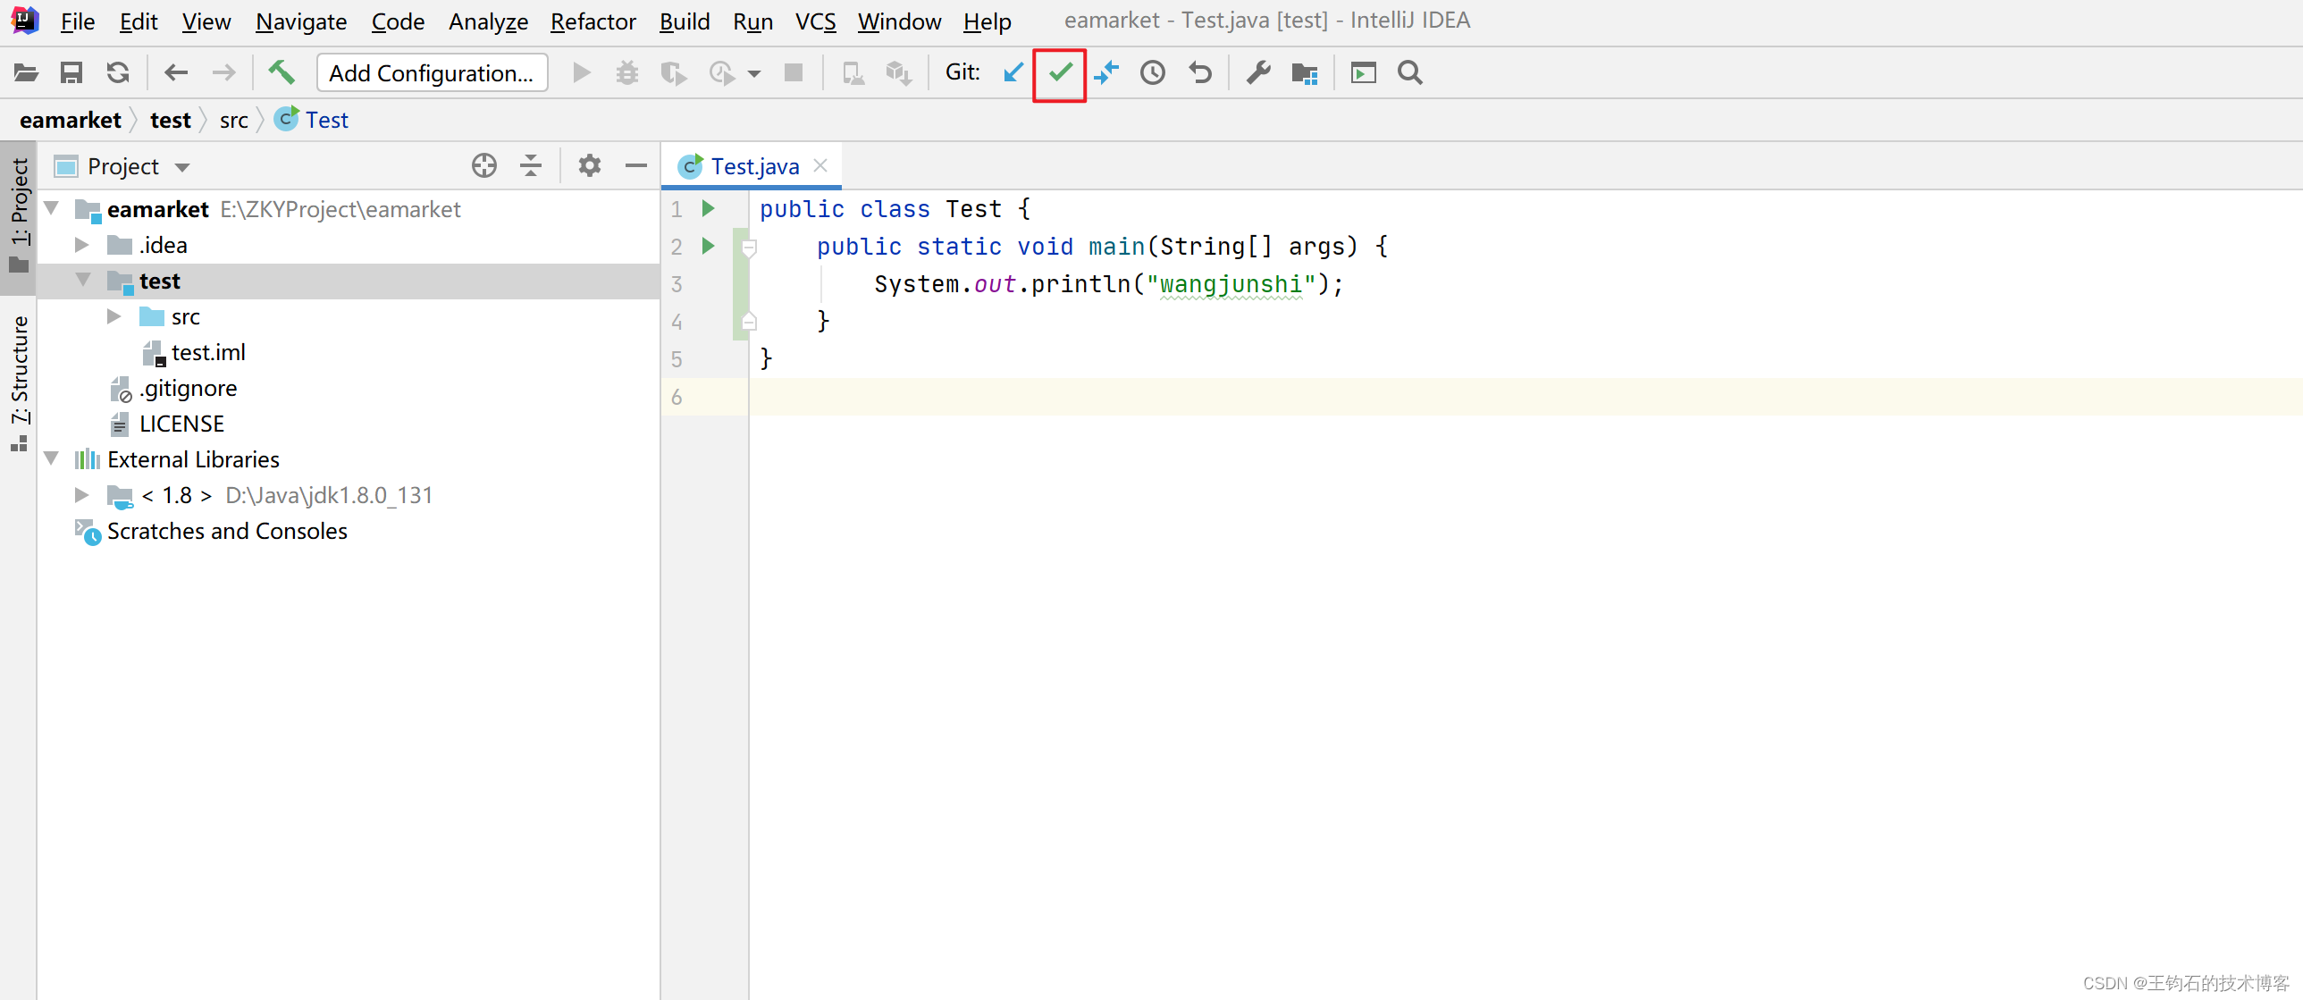The height and width of the screenshot is (1000, 2303).
Task: Click the Git commit checkmark icon
Action: tap(1059, 73)
